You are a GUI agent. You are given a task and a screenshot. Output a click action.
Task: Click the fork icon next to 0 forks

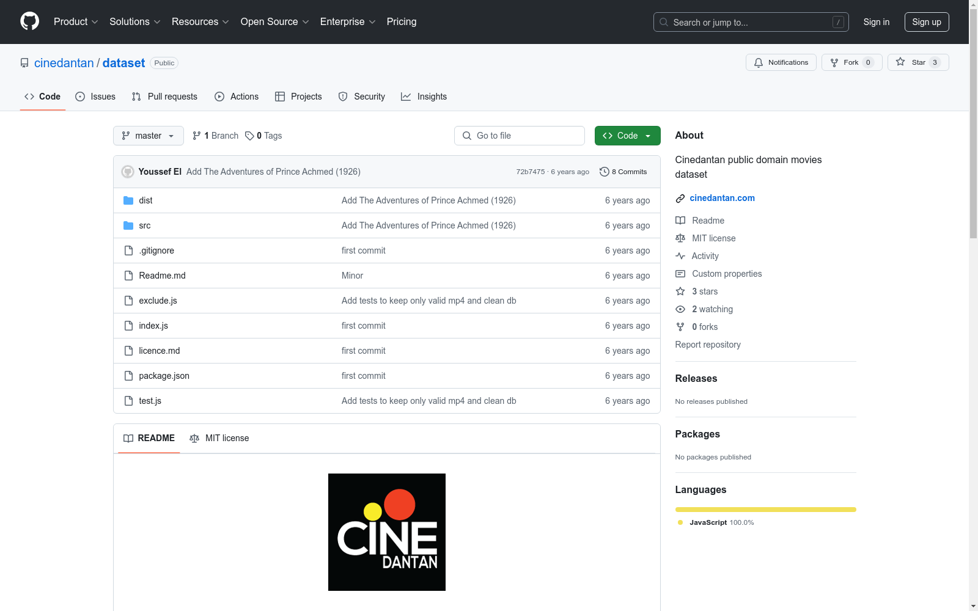[x=680, y=327]
